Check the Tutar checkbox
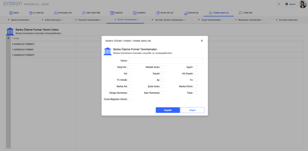308x151 pixels. [x=196, y=93]
